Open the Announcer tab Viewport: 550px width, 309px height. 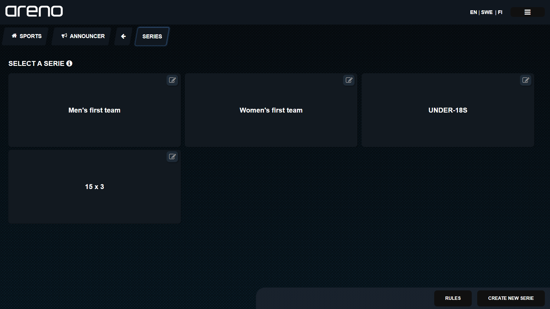(x=83, y=36)
